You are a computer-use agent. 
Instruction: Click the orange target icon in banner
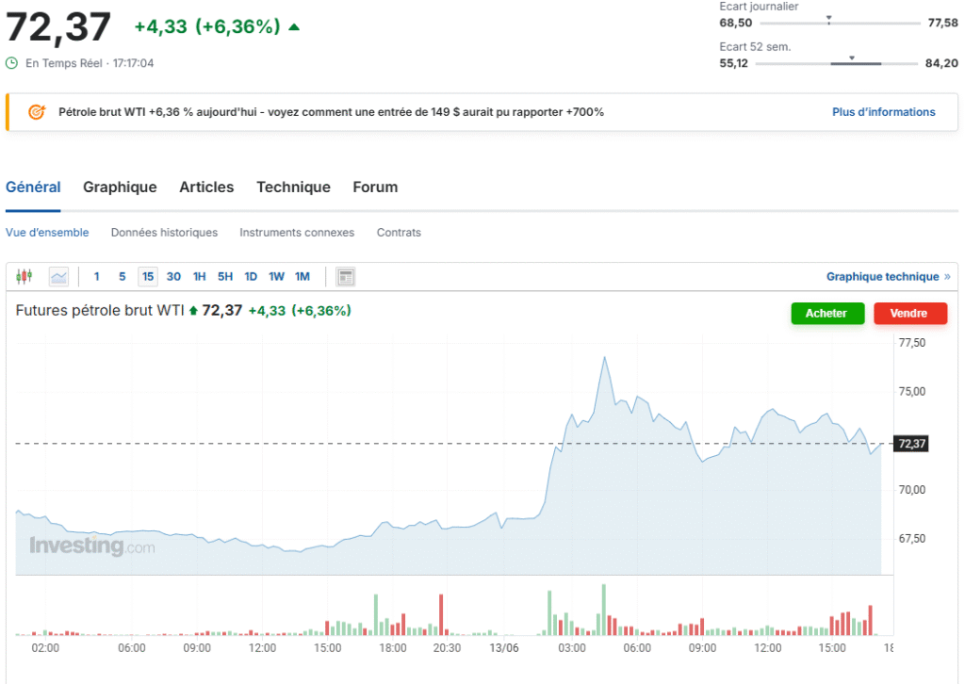tap(37, 112)
